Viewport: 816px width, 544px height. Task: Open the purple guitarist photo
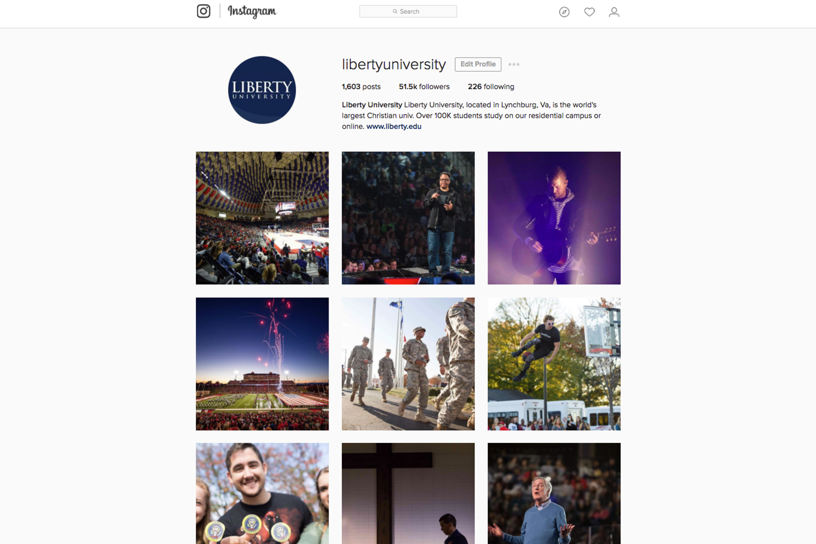(554, 218)
